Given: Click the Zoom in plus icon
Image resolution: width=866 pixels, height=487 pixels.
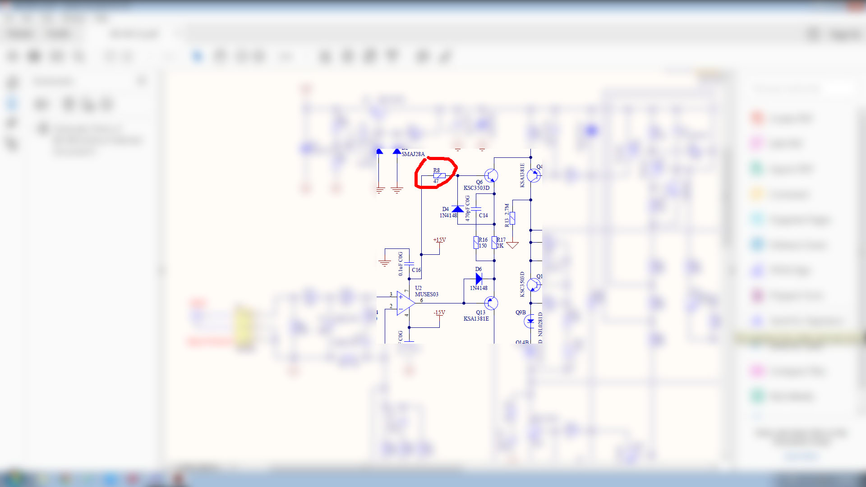Looking at the screenshot, I should click(x=259, y=56).
